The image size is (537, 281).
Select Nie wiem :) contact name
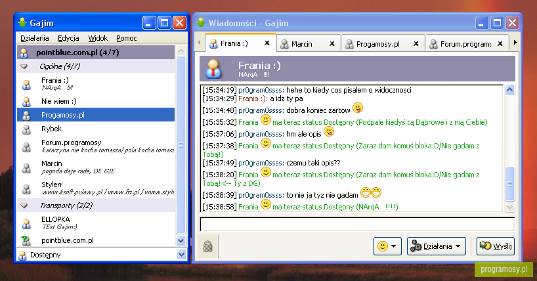59,101
